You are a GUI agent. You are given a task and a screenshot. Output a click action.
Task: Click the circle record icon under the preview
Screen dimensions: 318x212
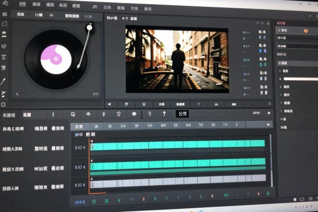pyautogui.click(x=126, y=104)
